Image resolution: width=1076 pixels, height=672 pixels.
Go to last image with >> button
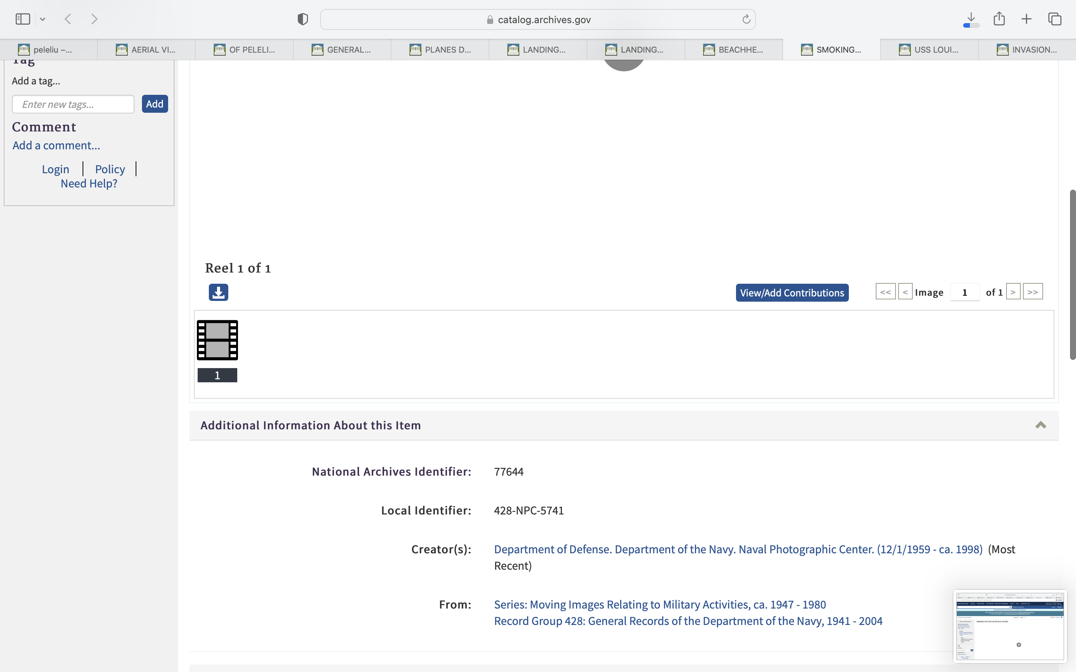1032,292
